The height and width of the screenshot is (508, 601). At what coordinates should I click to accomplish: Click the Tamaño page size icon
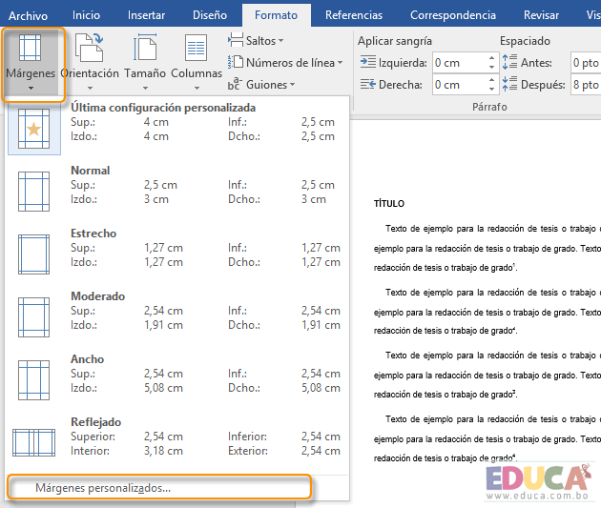(x=145, y=47)
